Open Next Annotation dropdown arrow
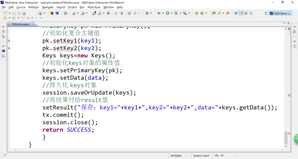The height and width of the screenshot is (159, 298). 10,18
